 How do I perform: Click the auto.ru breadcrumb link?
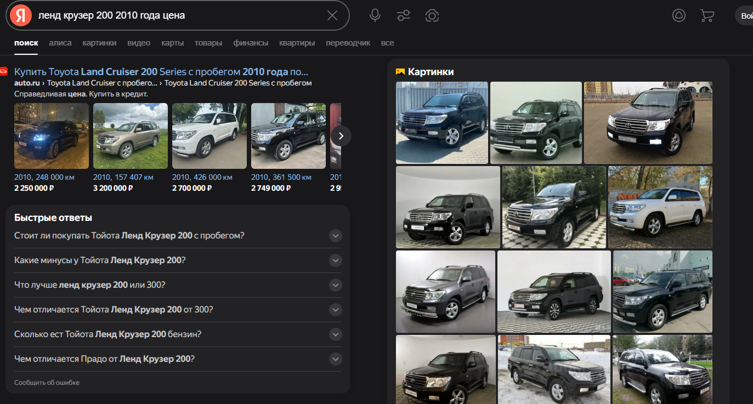point(27,83)
